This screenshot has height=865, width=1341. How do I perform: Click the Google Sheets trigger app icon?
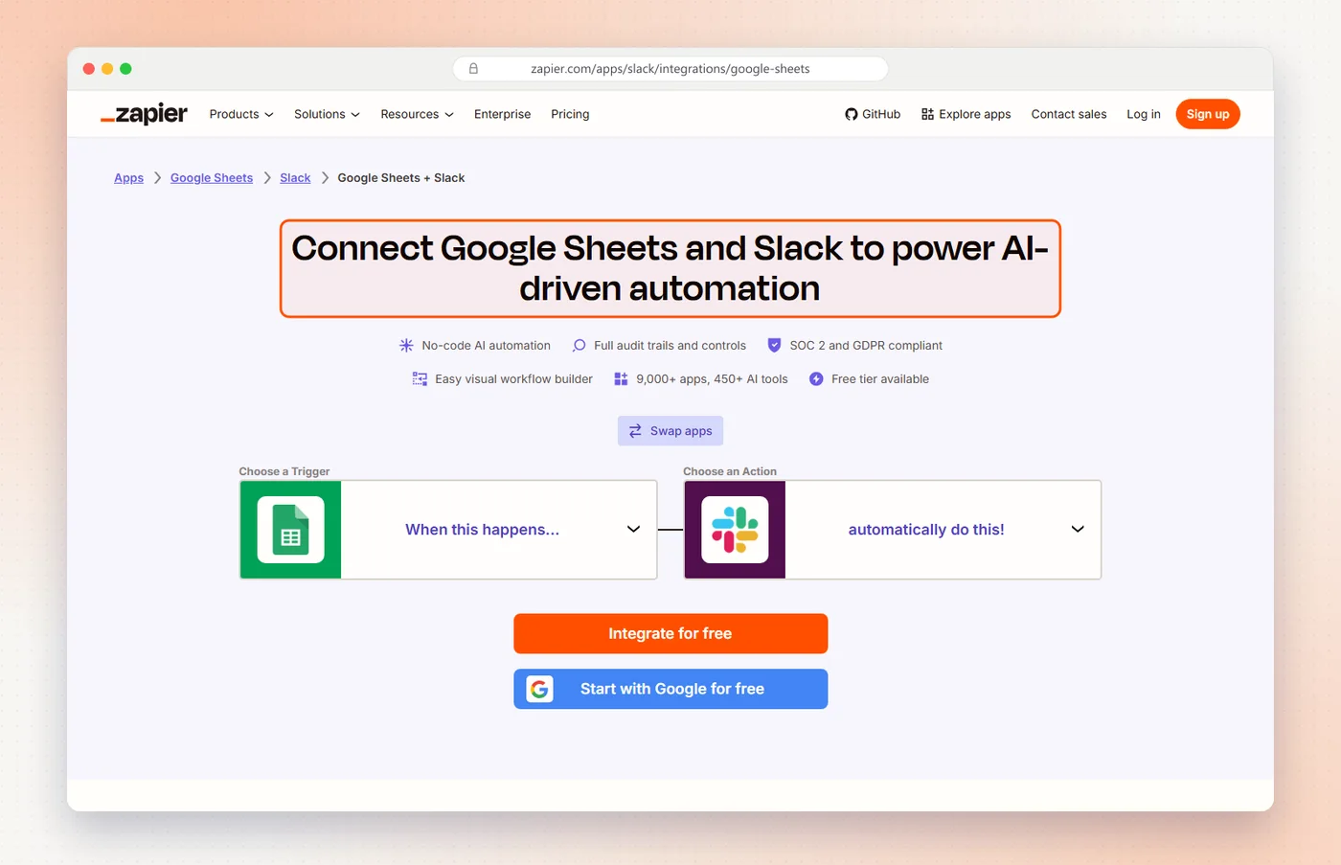pyautogui.click(x=291, y=530)
